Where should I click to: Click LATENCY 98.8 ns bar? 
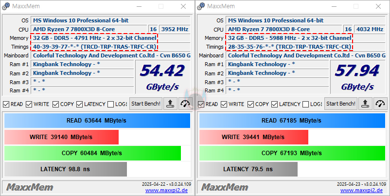click(x=66, y=169)
